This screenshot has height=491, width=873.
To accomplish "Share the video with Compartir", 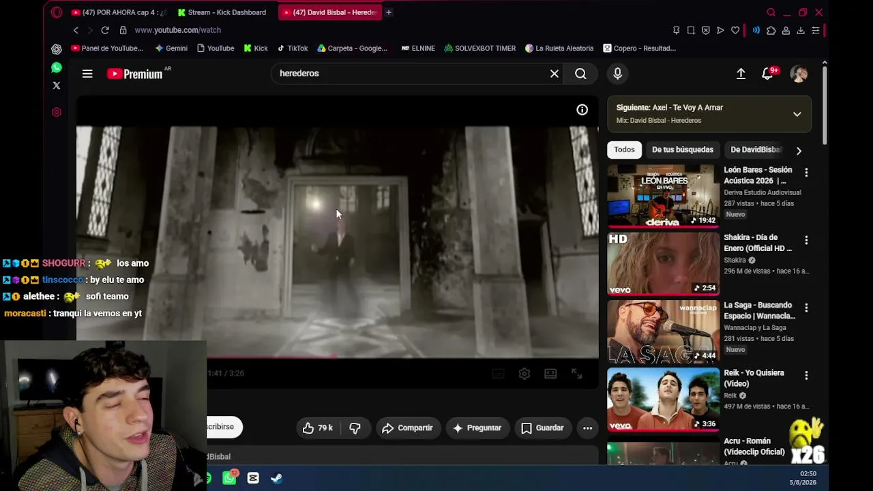I will tap(408, 428).
